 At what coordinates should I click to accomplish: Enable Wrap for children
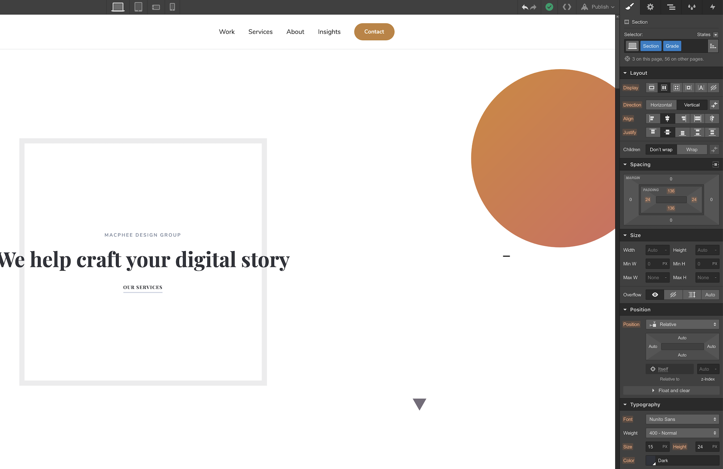click(x=692, y=150)
